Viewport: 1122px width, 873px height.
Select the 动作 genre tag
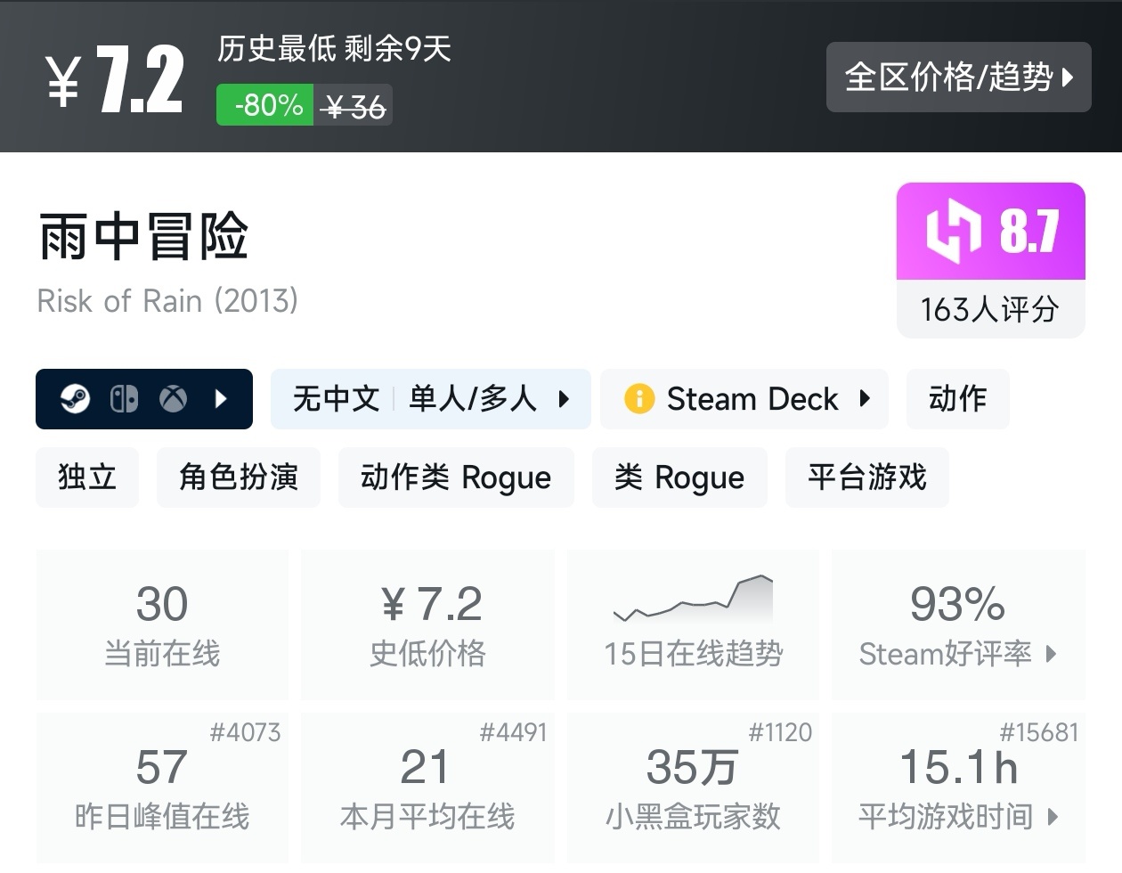click(957, 399)
